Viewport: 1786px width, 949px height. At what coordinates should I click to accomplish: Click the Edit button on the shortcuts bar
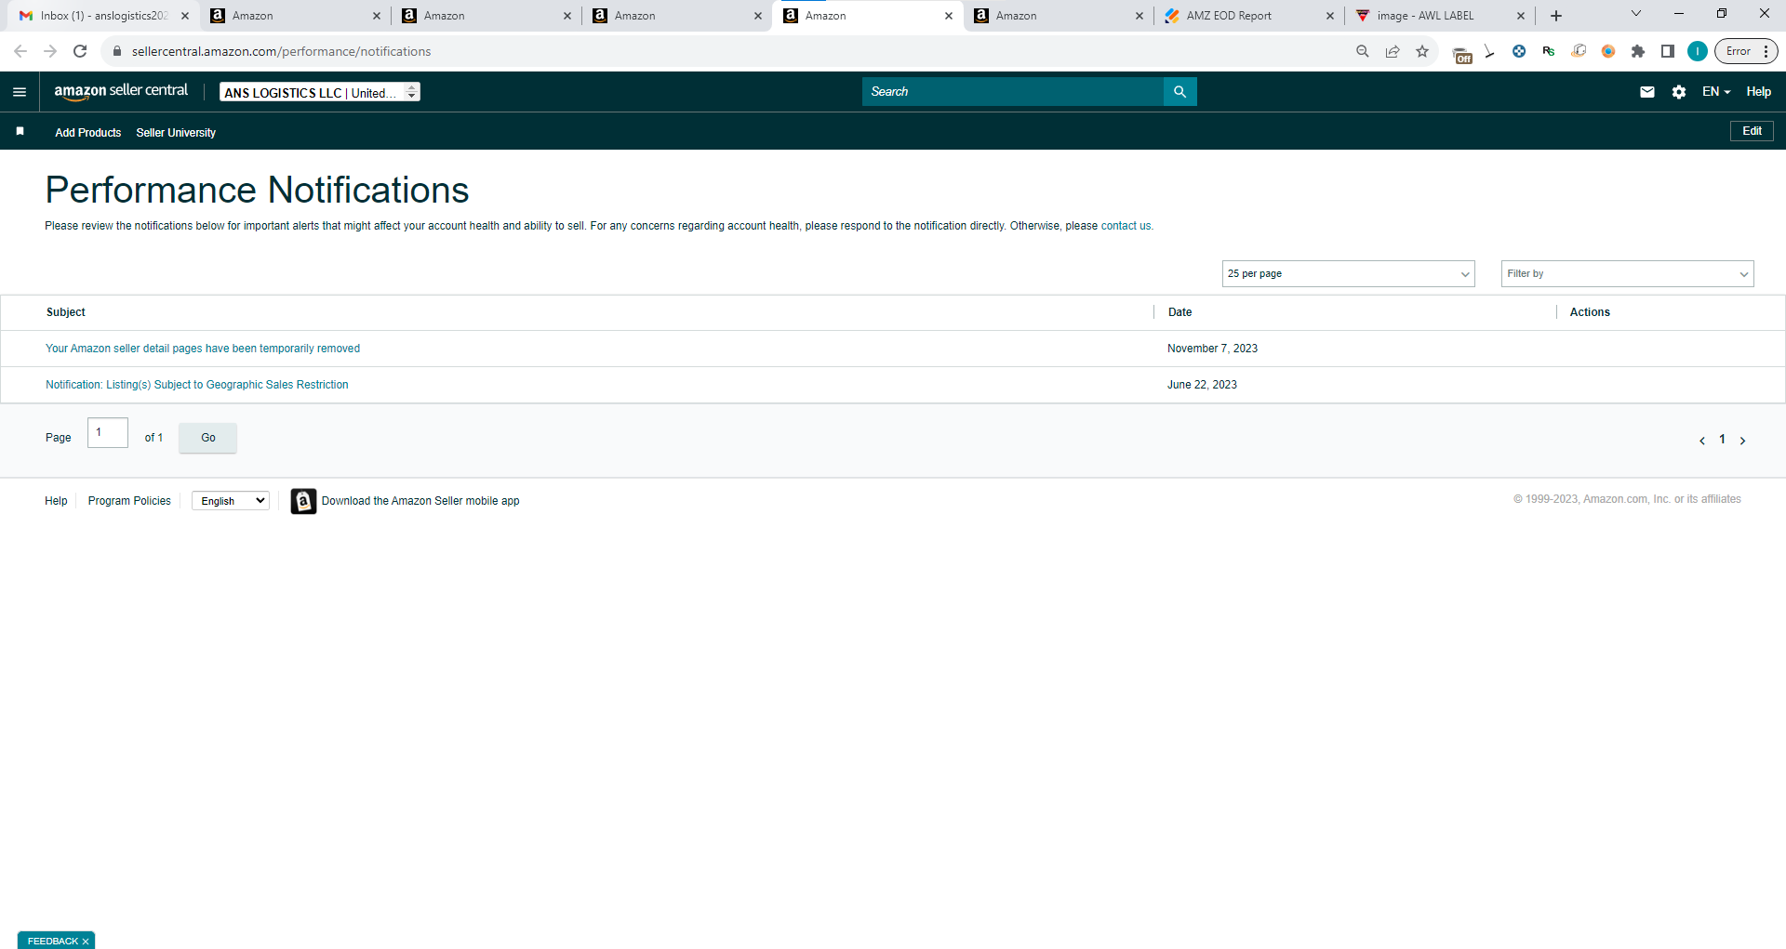click(x=1752, y=131)
